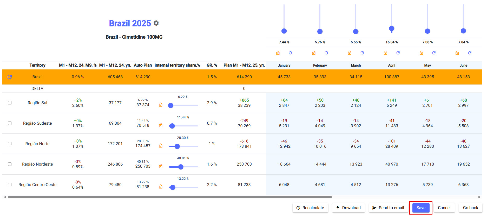Reset February percentage using refresh icon
This screenshot has width=487, height=220.
[326, 53]
